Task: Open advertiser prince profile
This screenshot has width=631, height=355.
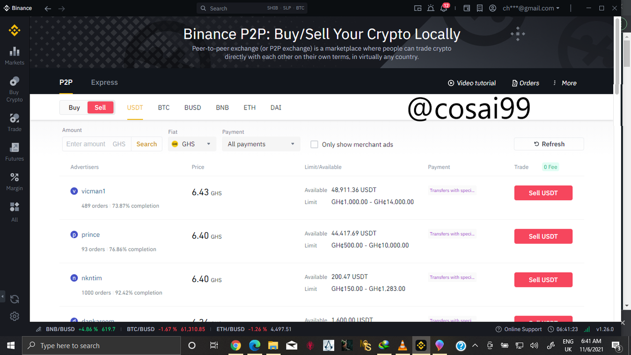Action: click(91, 234)
